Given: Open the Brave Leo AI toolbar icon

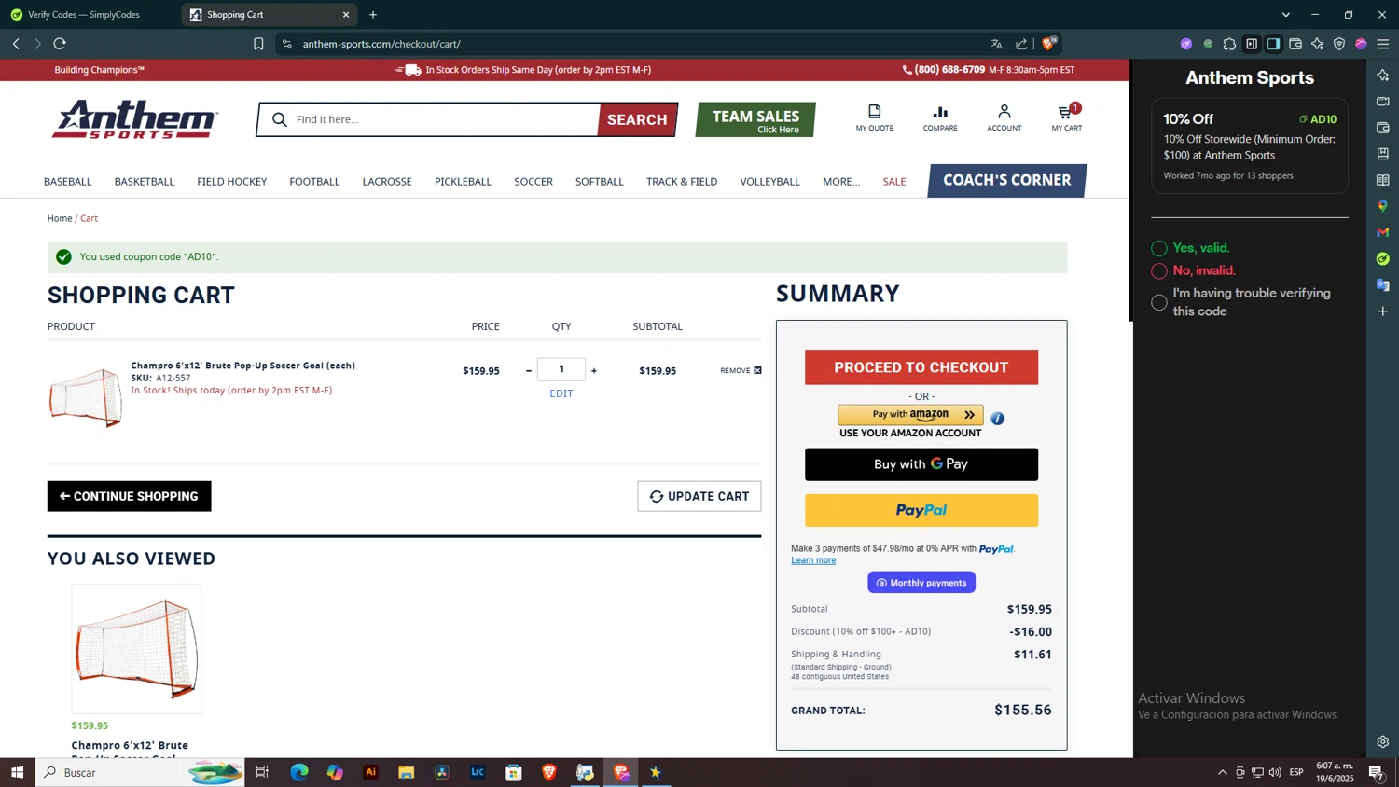Looking at the screenshot, I should point(1317,44).
